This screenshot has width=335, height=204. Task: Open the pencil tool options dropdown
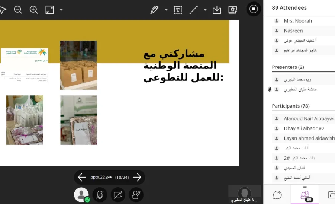tap(166, 10)
